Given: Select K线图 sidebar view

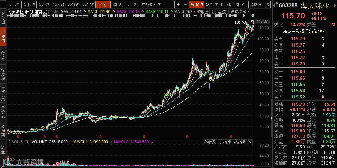Looking at the screenshot, I should 3,36.
